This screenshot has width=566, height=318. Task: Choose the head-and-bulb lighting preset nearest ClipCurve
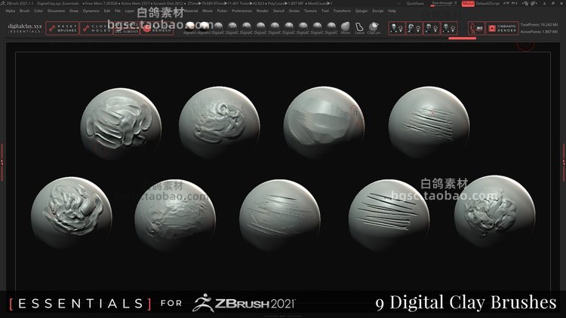(x=397, y=28)
